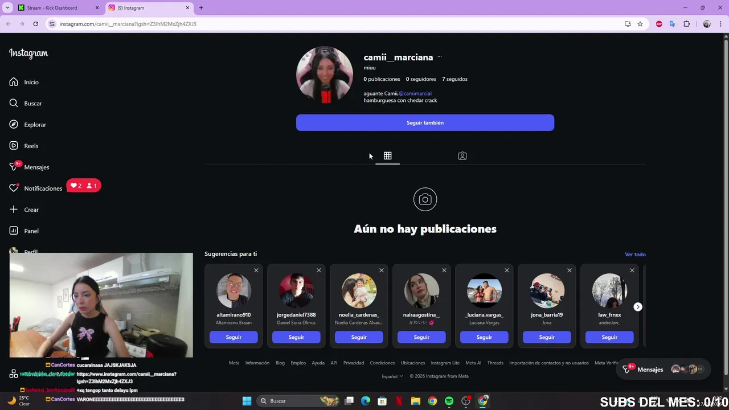Open tab search dropdown arrow
Image resolution: width=729 pixels, height=410 pixels.
(x=7, y=8)
